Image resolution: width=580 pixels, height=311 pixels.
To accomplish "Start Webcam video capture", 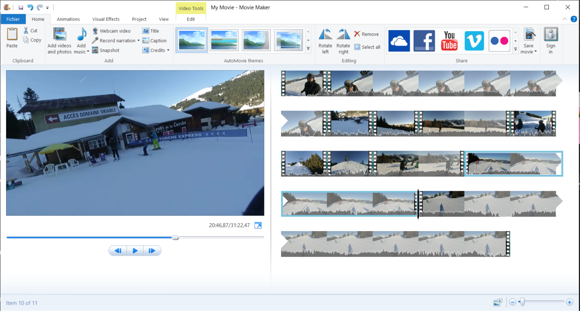I will tap(112, 31).
